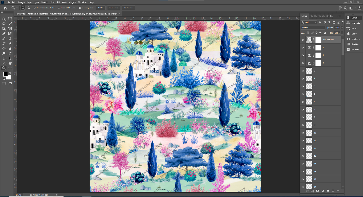Hide the WATERMARK layer
This screenshot has height=197, width=363.
tap(303, 40)
